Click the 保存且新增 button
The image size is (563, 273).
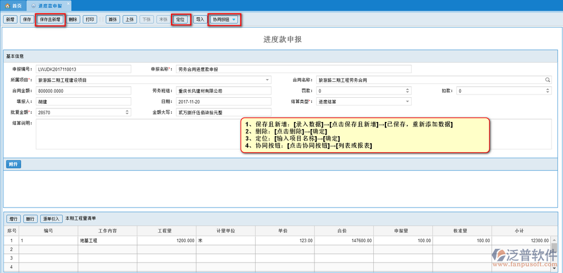point(51,20)
